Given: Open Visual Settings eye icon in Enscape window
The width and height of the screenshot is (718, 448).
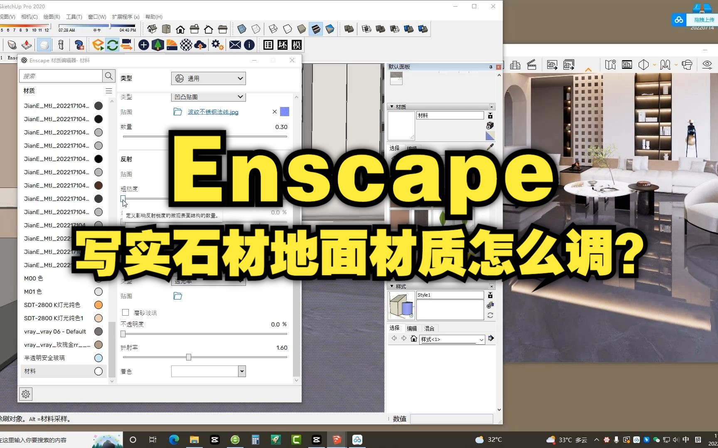Looking at the screenshot, I should click(x=707, y=65).
